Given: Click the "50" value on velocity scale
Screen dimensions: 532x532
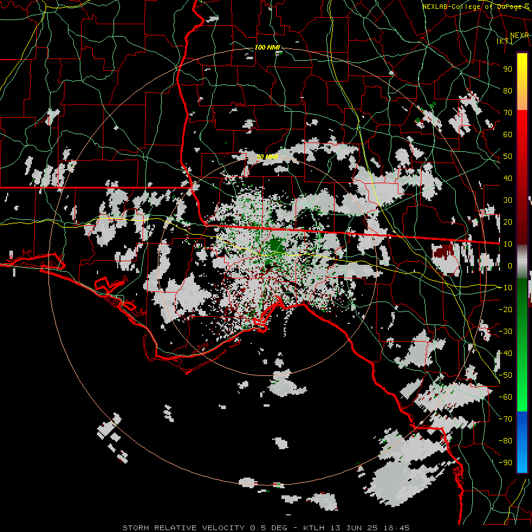Looking at the screenshot, I should click(508, 157).
